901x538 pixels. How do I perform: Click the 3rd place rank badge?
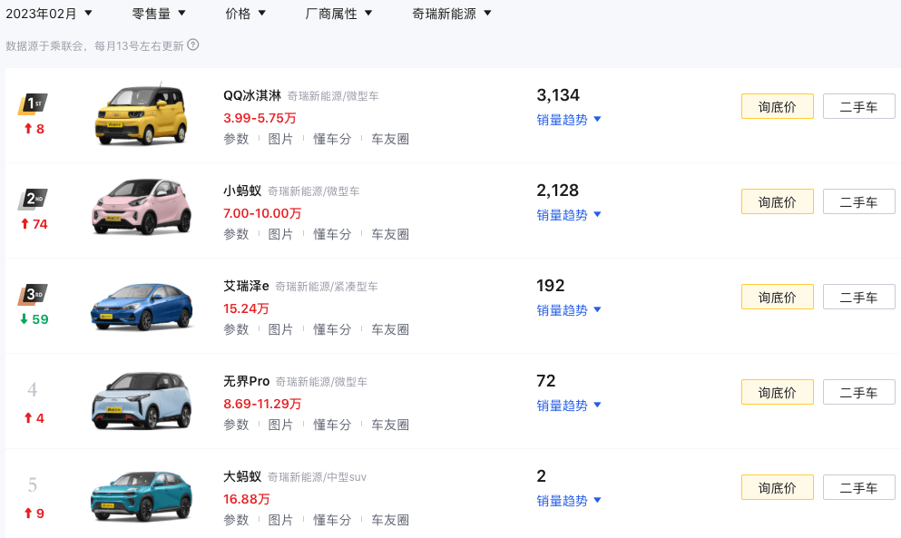33,295
